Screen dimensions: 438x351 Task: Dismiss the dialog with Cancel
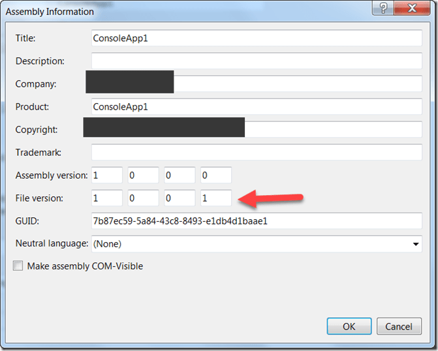(399, 326)
